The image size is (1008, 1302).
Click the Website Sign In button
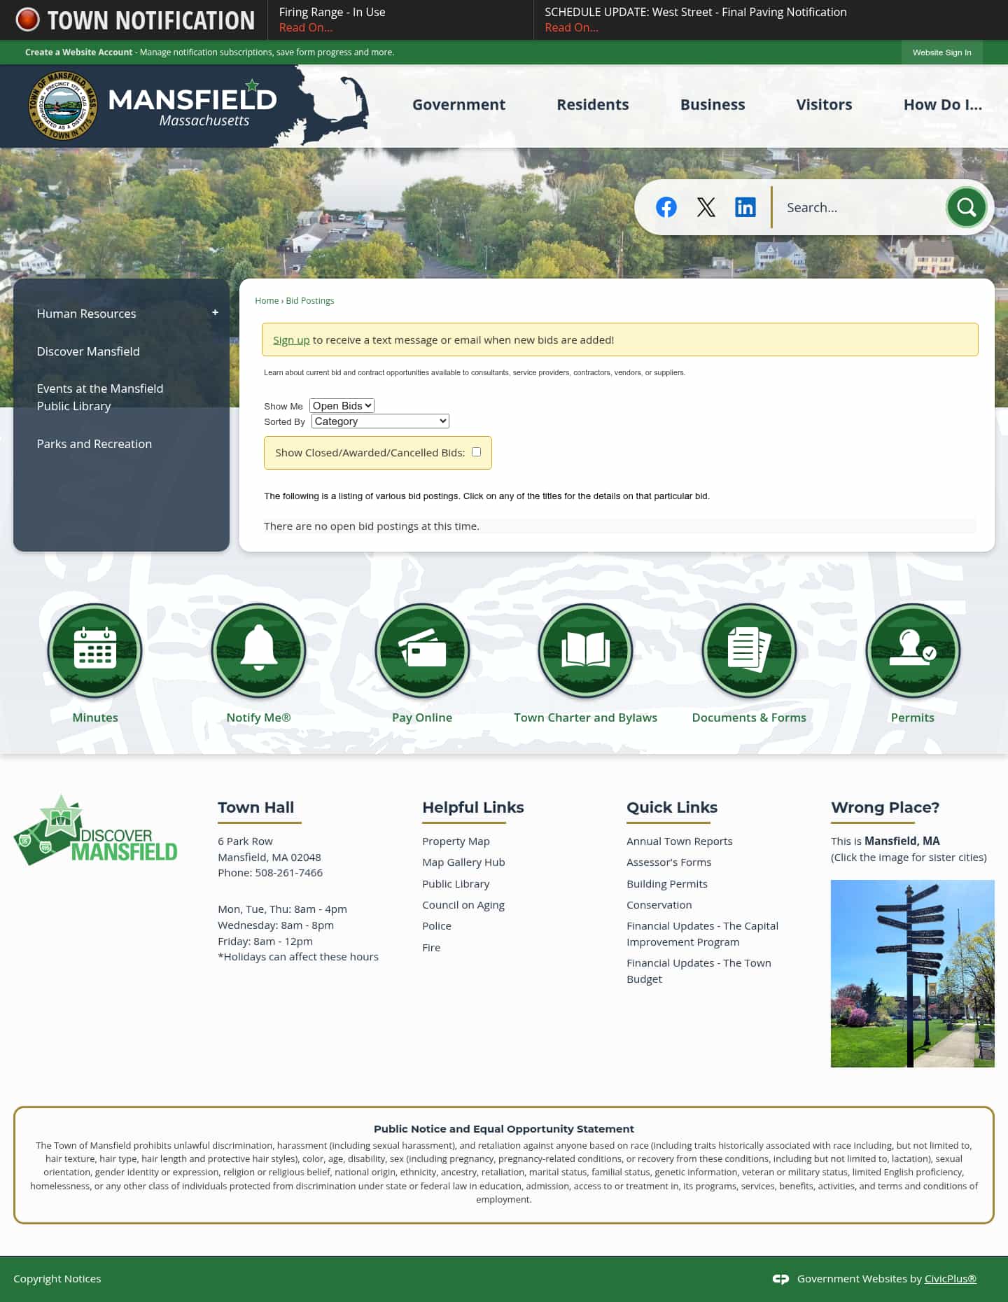pyautogui.click(x=941, y=52)
